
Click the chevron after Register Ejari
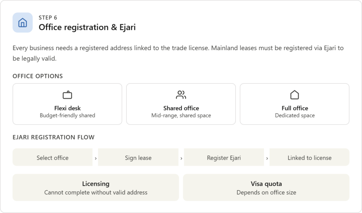267,158
